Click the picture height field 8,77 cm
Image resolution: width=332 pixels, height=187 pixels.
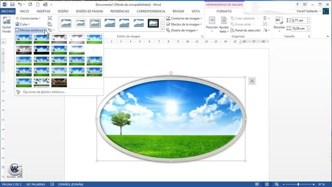299,20
